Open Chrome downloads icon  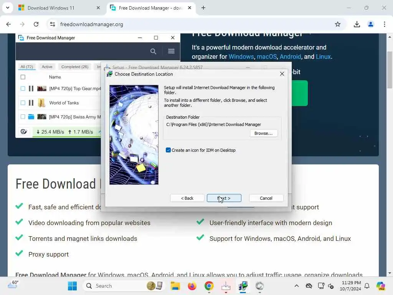[357, 24]
